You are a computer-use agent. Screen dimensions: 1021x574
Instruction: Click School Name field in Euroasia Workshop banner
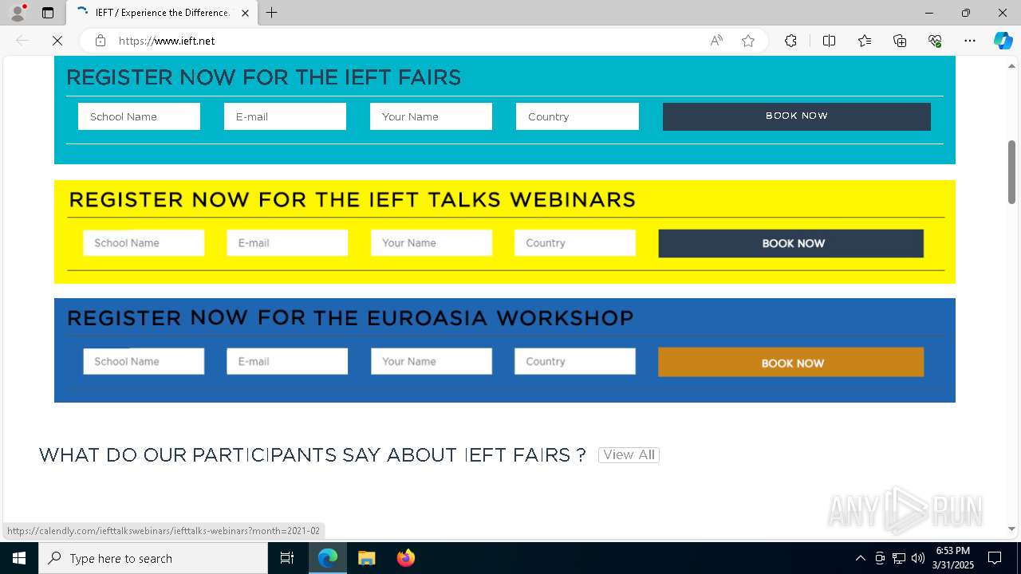(144, 361)
